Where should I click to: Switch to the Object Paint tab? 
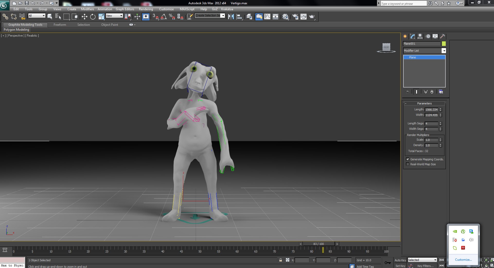coord(110,25)
